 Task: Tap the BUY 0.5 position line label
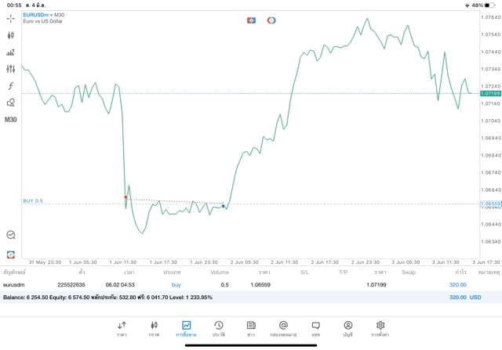click(x=33, y=200)
